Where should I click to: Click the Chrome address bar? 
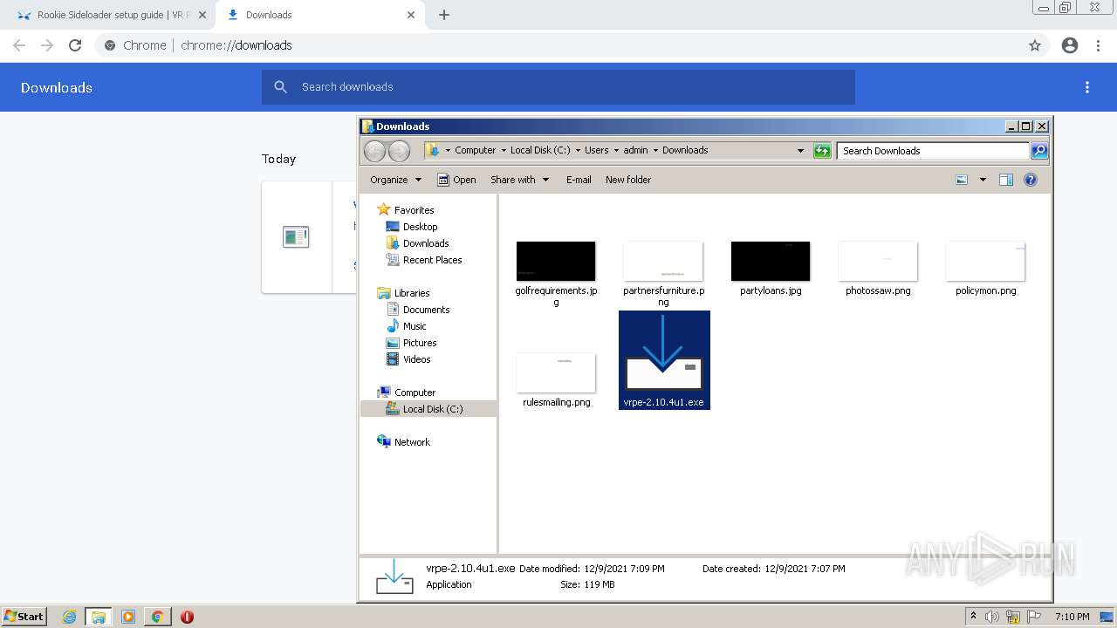[x=572, y=45]
